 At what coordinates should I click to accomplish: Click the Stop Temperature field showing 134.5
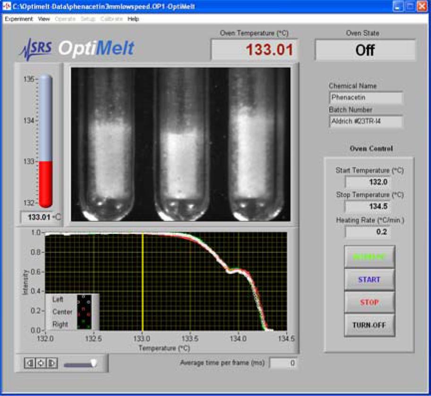click(367, 206)
